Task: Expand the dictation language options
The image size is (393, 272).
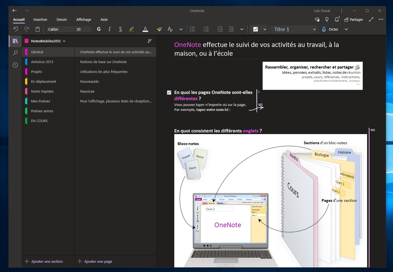Action: pyautogui.click(x=346, y=29)
